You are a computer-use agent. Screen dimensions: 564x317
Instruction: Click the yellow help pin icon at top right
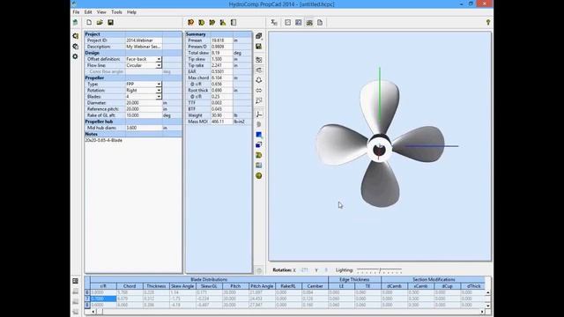click(x=488, y=22)
